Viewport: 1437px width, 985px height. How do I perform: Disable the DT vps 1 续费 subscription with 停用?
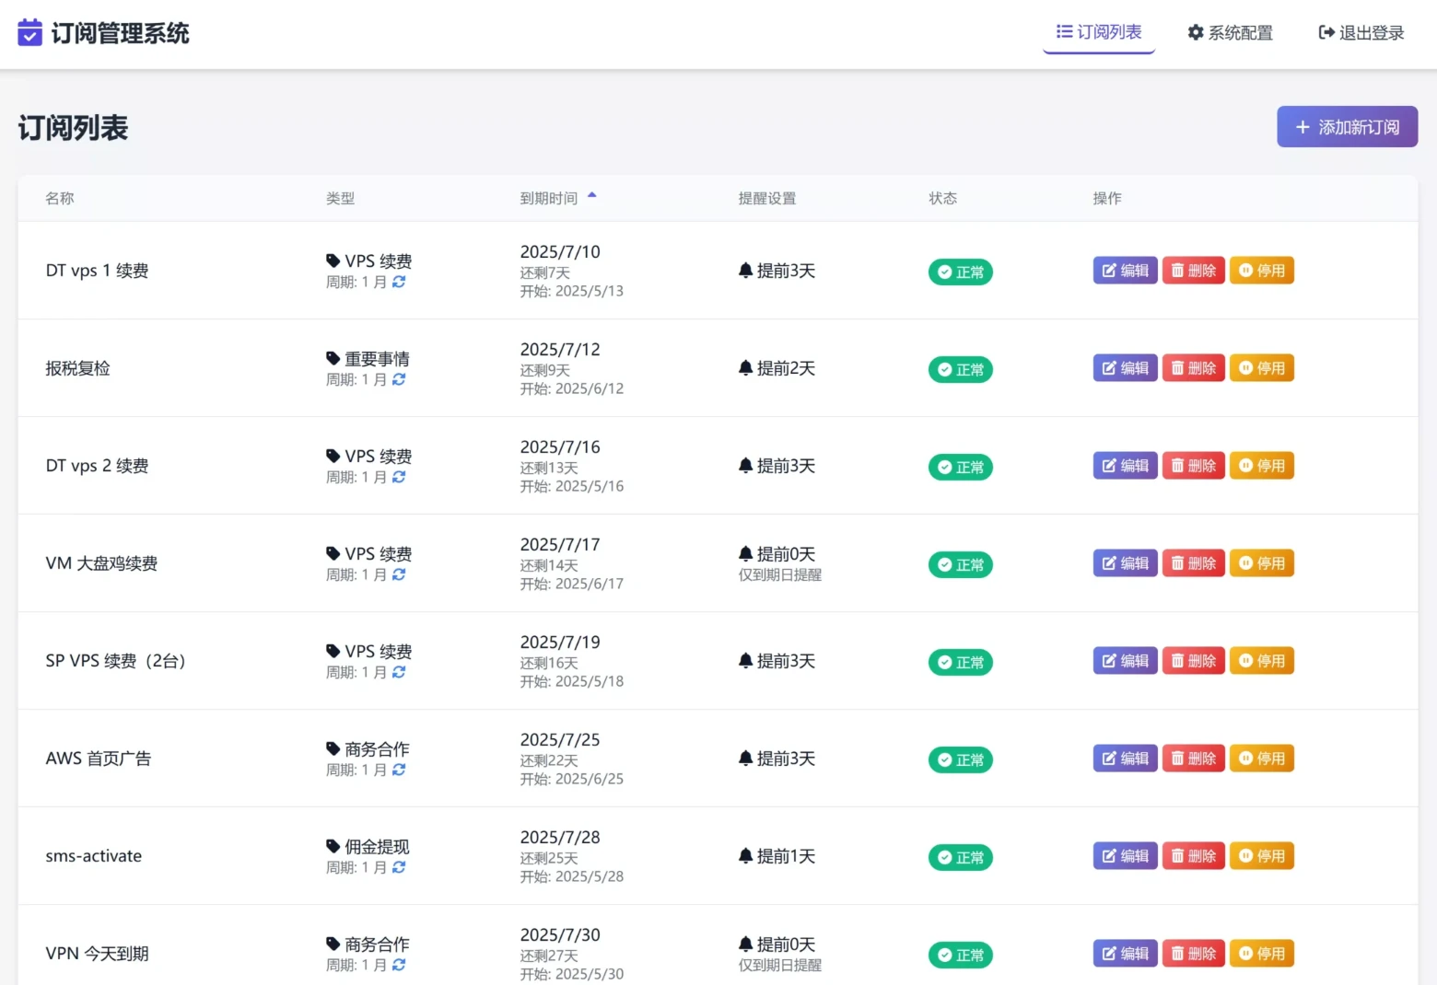1261,271
